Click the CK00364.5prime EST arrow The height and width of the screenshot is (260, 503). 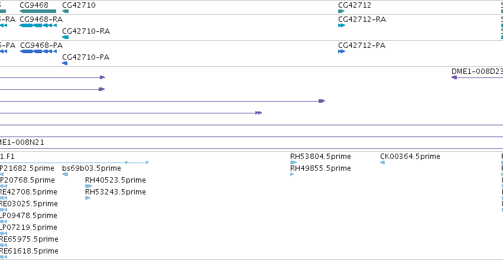382,162
